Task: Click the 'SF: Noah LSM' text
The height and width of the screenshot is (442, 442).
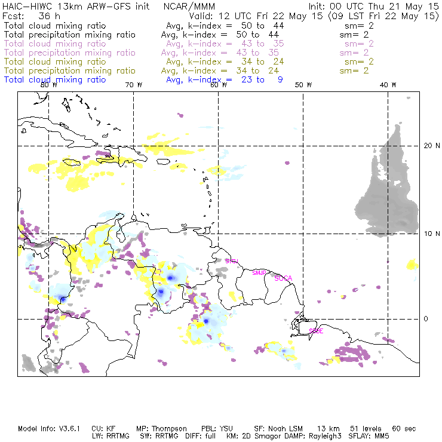Action: [278, 429]
